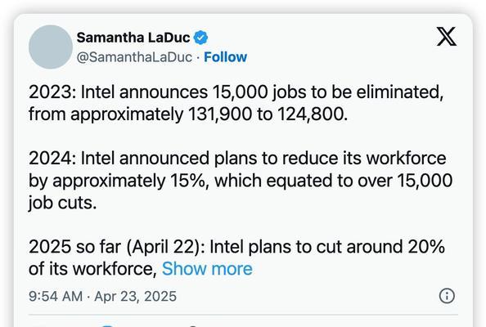Click the '131,900 to 124,800' figures
Viewport: 486px width, 327px height.
click(x=268, y=114)
